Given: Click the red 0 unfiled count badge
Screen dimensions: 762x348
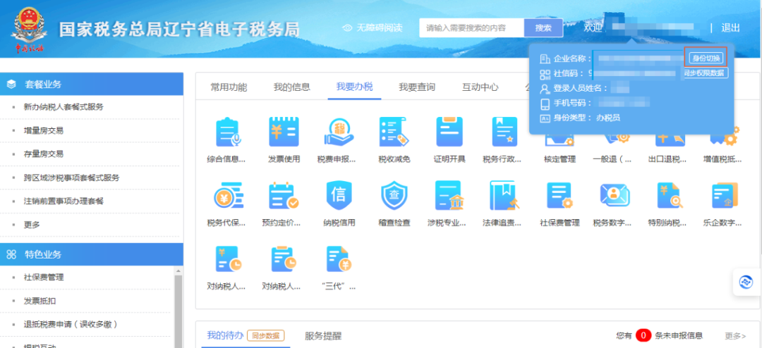Looking at the screenshot, I should point(643,335).
